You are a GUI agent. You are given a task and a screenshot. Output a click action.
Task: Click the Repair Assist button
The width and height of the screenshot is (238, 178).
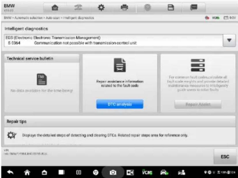[198, 104]
